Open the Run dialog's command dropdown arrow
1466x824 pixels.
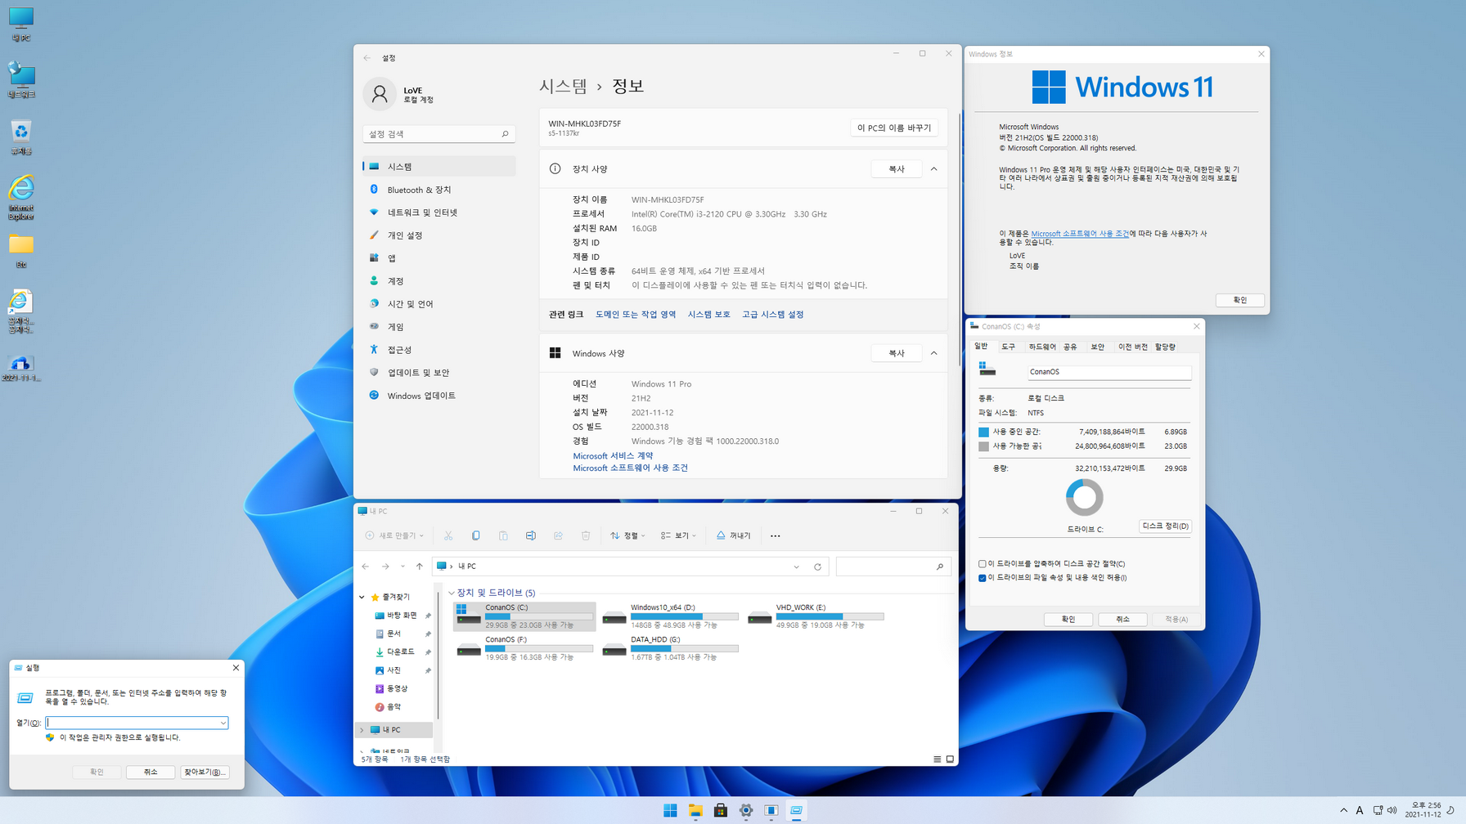223,723
